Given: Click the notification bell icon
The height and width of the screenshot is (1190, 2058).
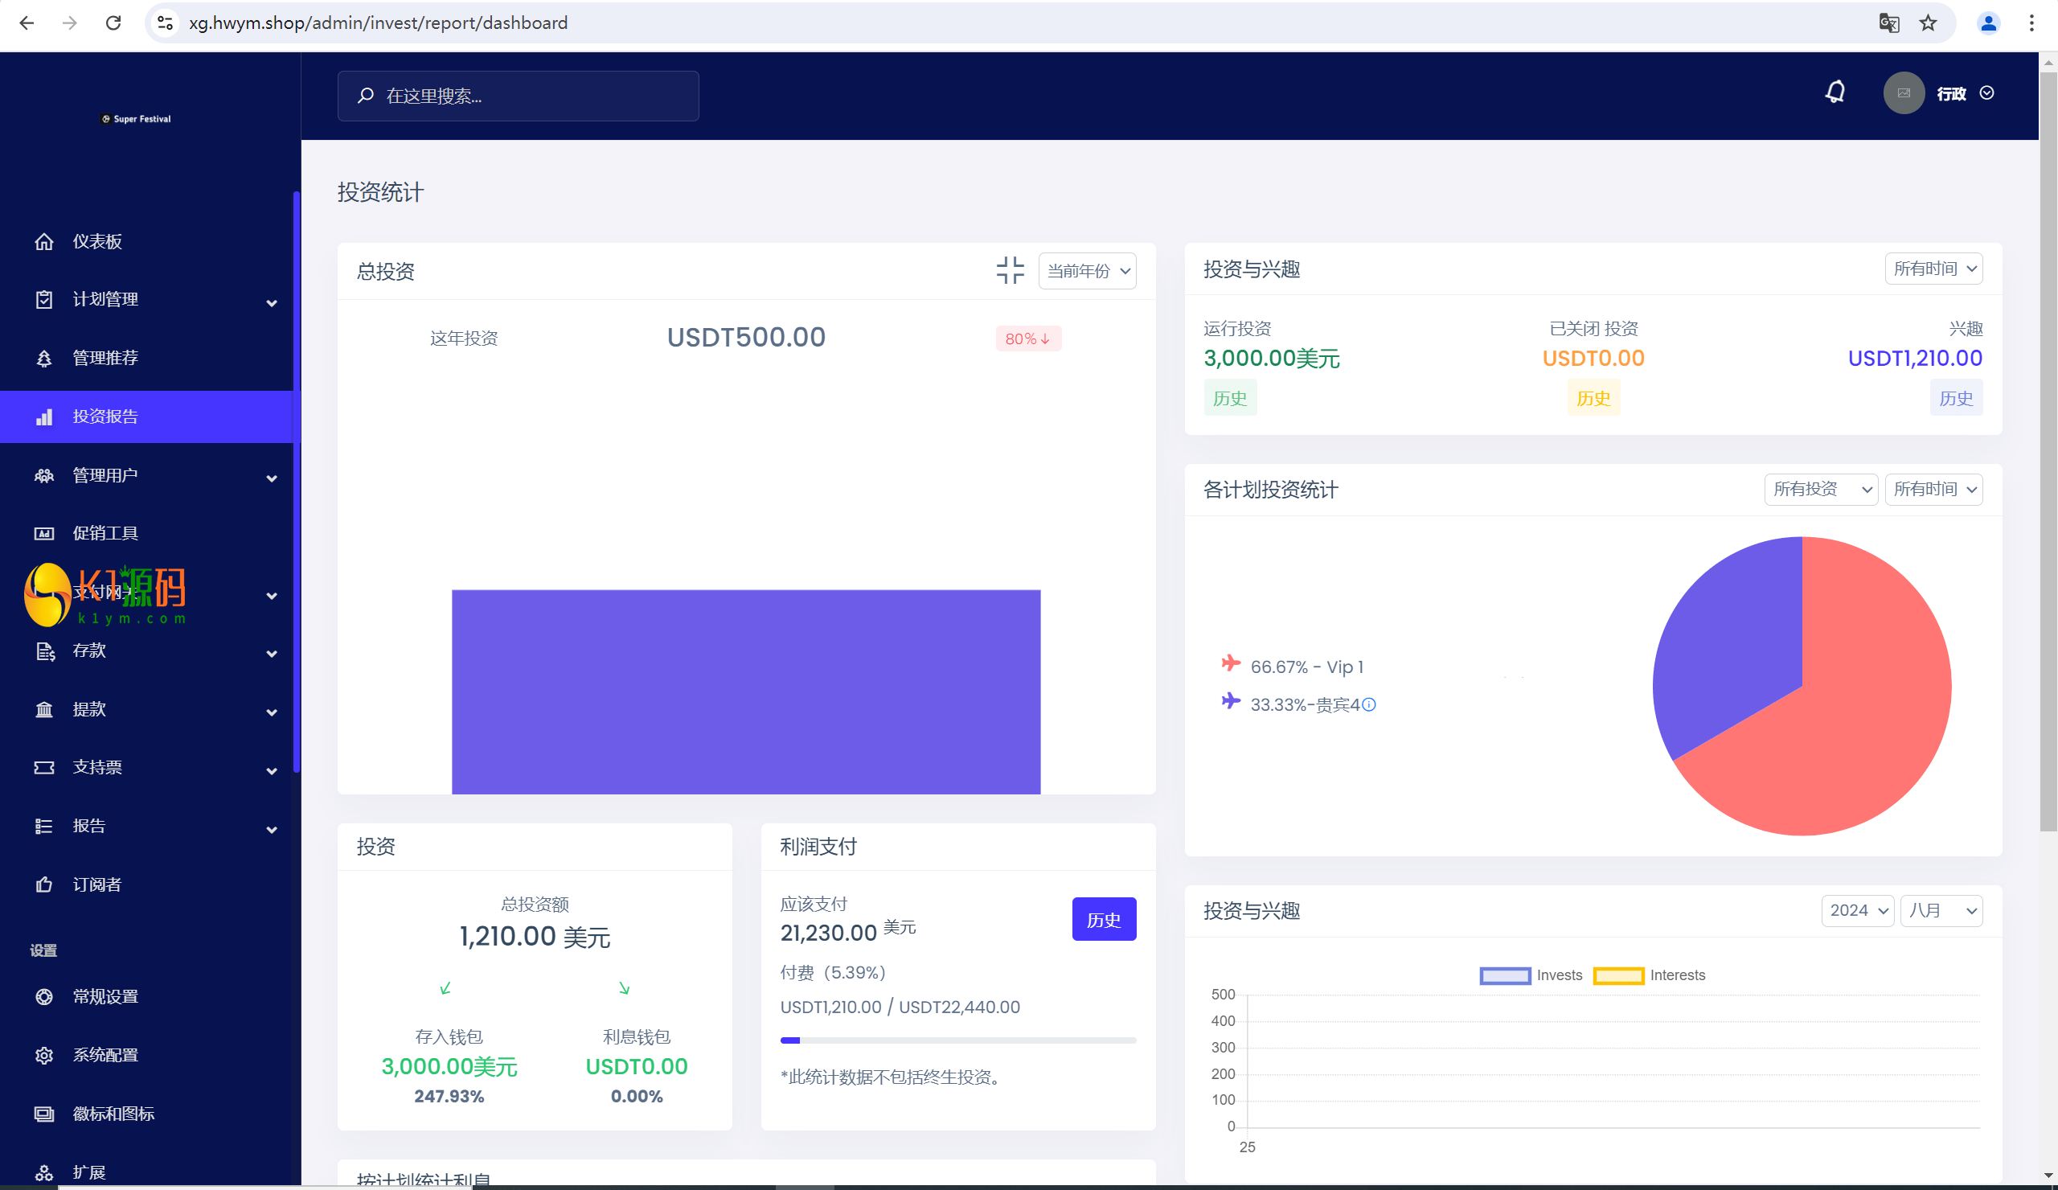Looking at the screenshot, I should 1835,92.
